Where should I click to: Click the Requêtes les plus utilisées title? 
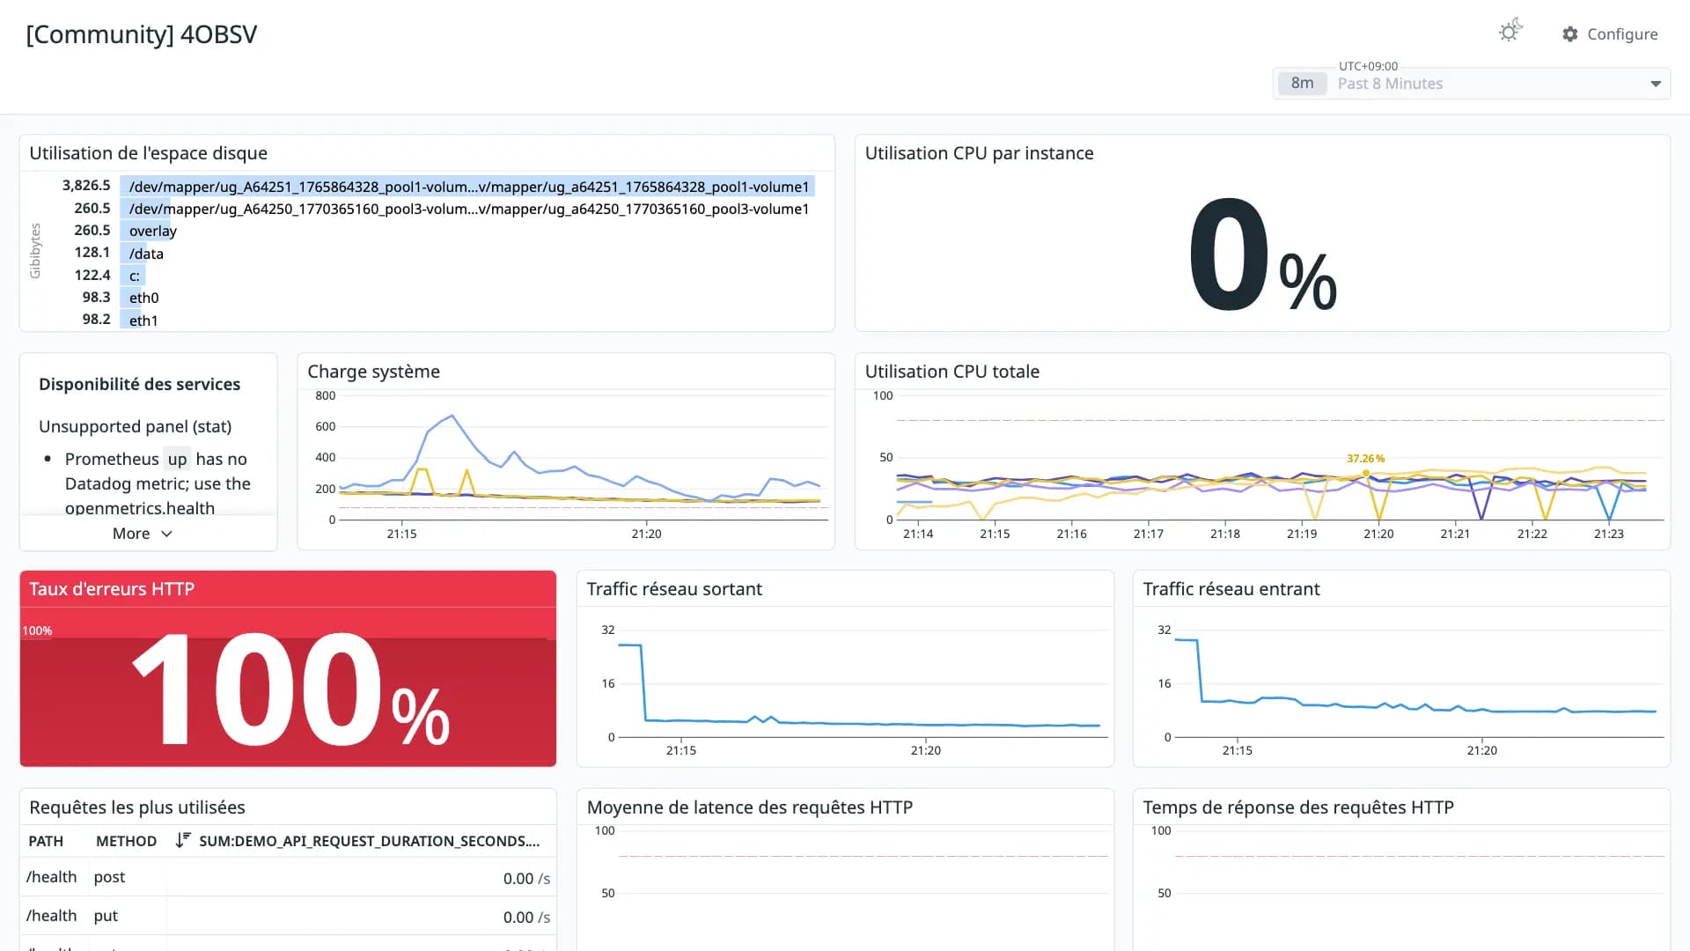(137, 807)
